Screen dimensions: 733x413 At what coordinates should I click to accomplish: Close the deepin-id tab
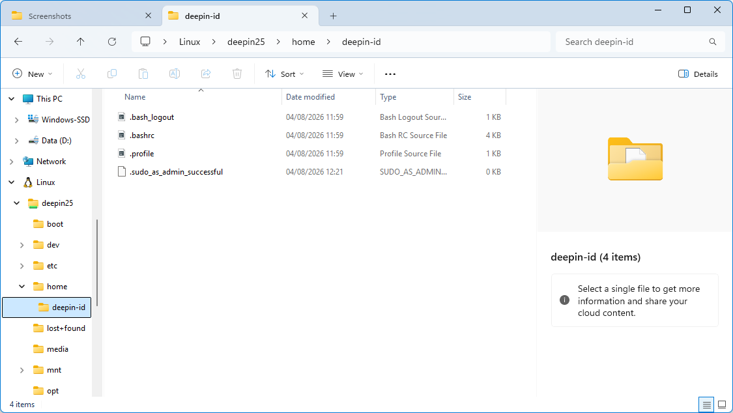click(x=305, y=16)
